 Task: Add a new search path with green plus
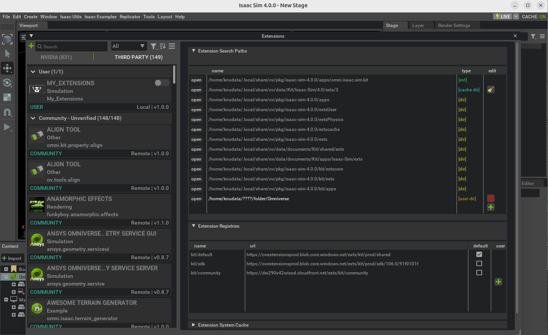(491, 207)
